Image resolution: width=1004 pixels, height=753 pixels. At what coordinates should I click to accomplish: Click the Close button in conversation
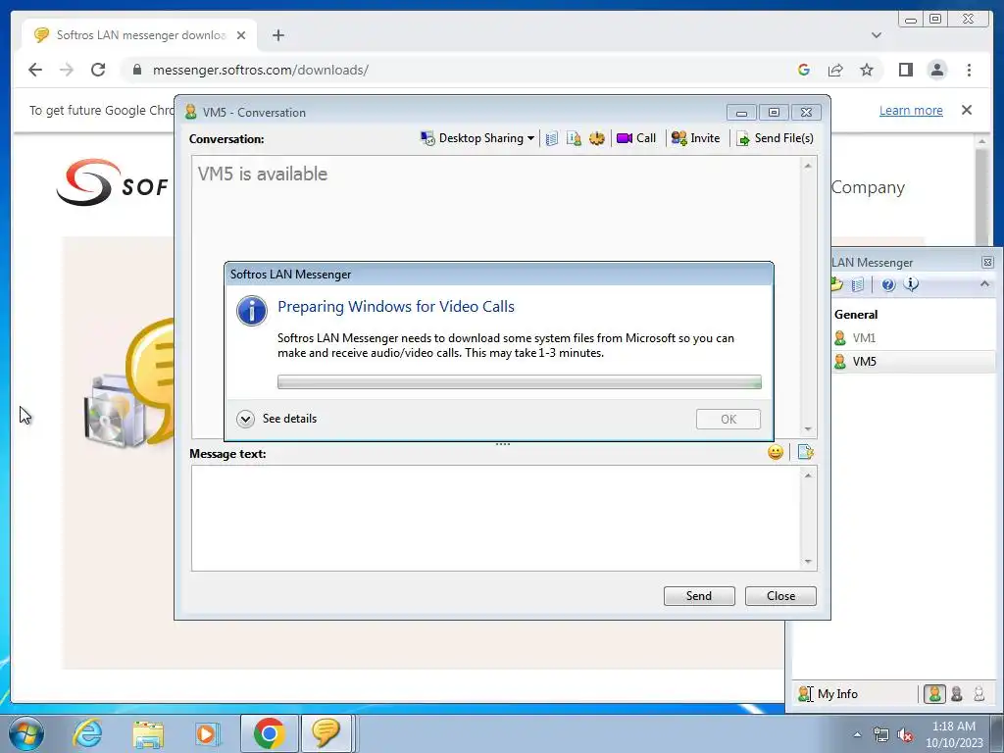click(780, 596)
